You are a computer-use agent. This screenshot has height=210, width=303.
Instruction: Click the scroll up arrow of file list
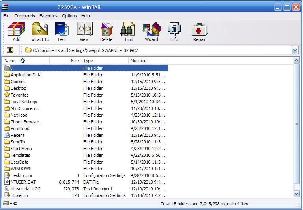[x=297, y=60]
